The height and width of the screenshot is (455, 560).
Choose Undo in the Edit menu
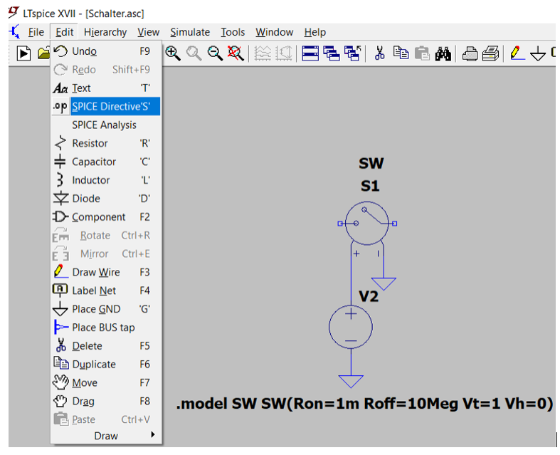point(106,51)
